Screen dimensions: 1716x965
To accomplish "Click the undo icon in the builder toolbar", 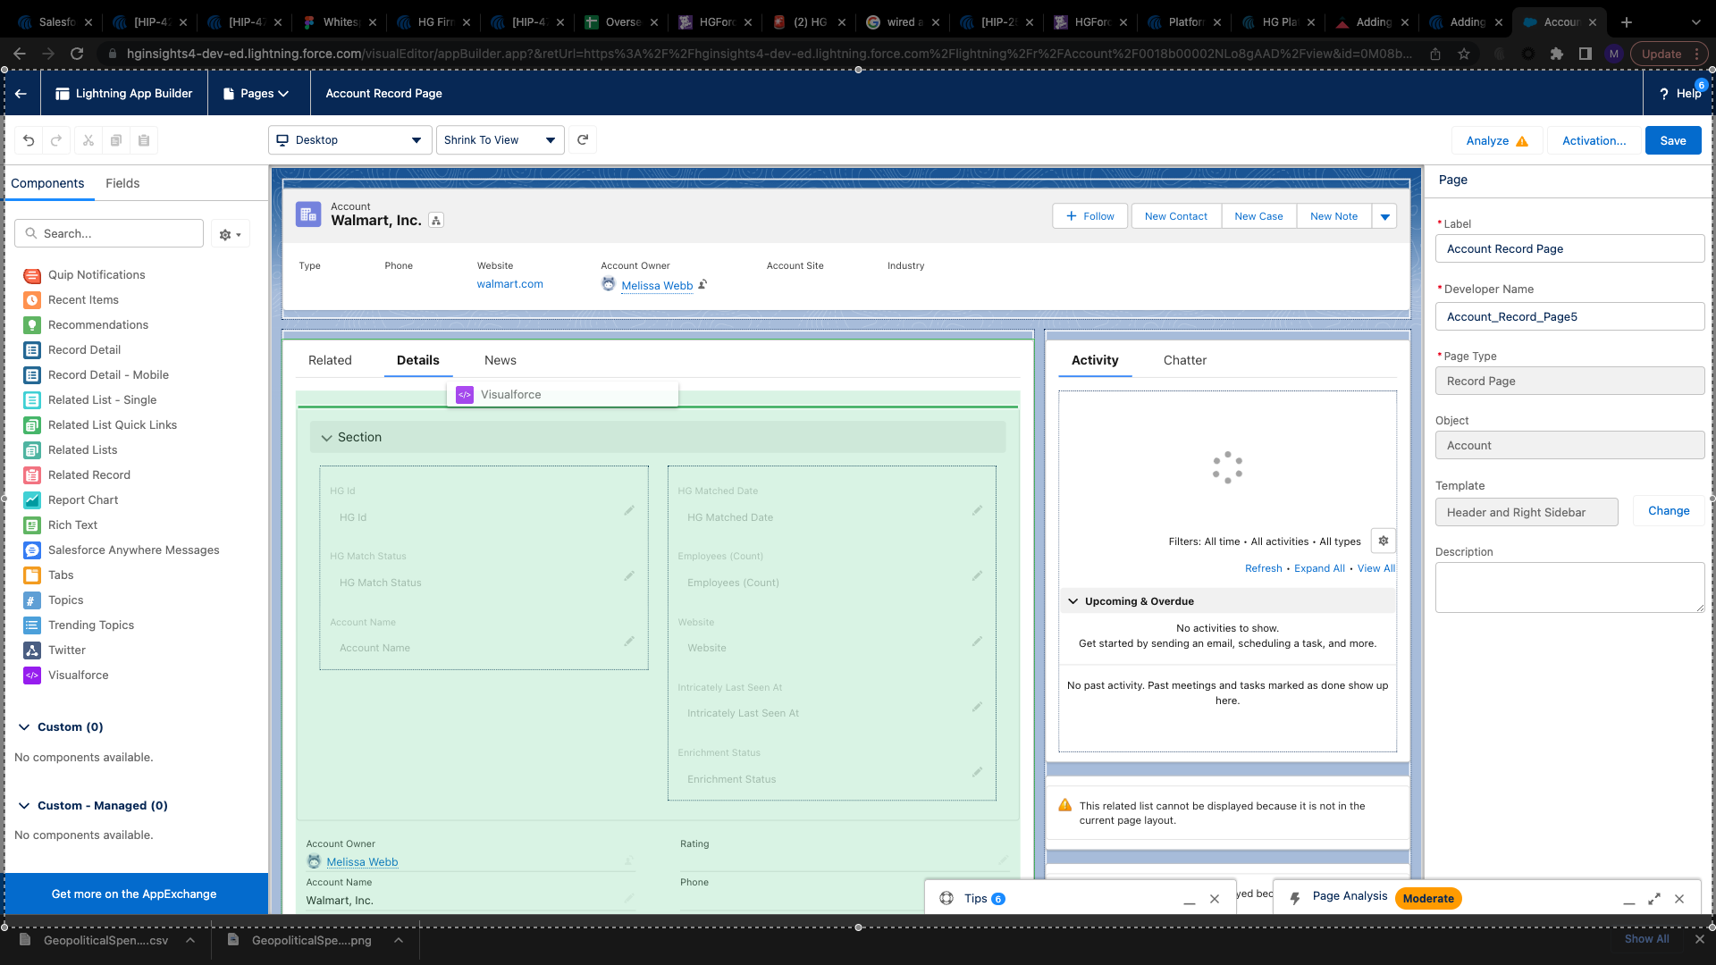I will (x=28, y=140).
